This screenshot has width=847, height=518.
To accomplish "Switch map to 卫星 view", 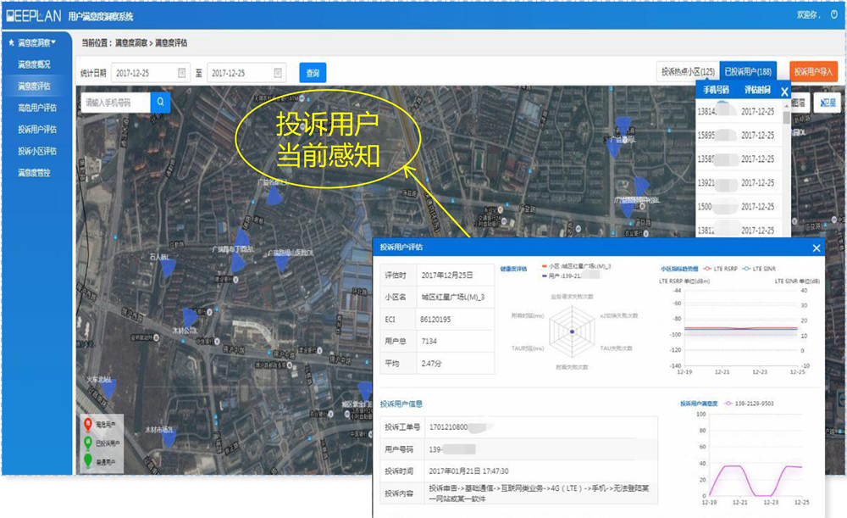I will (828, 103).
